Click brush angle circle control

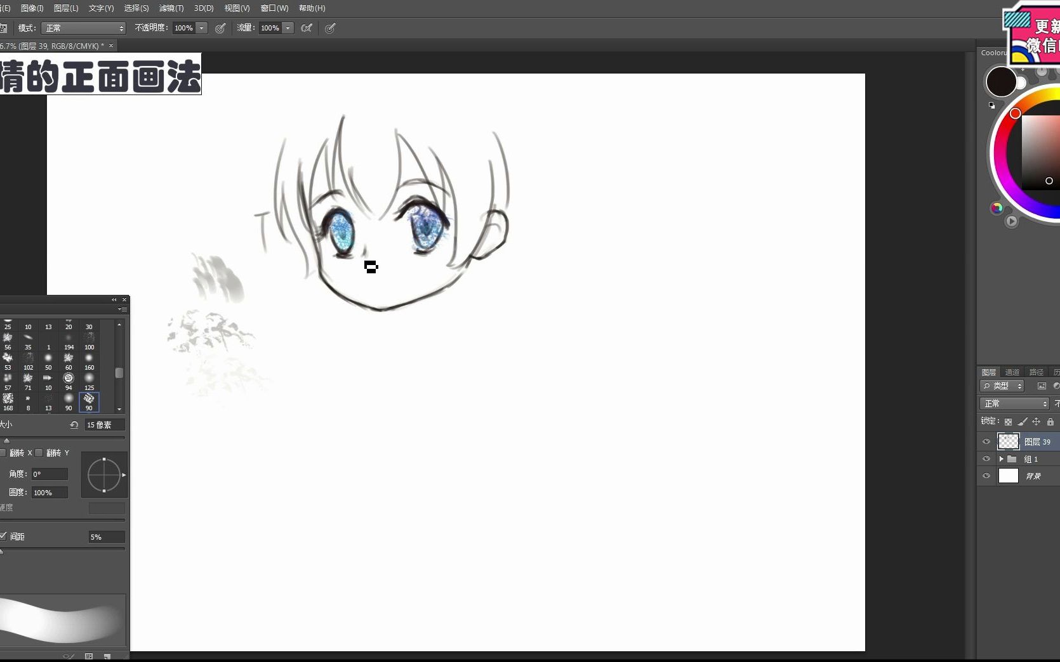104,474
